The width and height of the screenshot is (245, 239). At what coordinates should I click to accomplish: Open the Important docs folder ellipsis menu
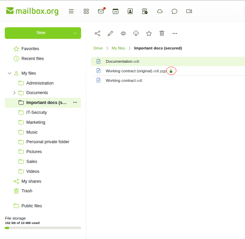tap(75, 103)
